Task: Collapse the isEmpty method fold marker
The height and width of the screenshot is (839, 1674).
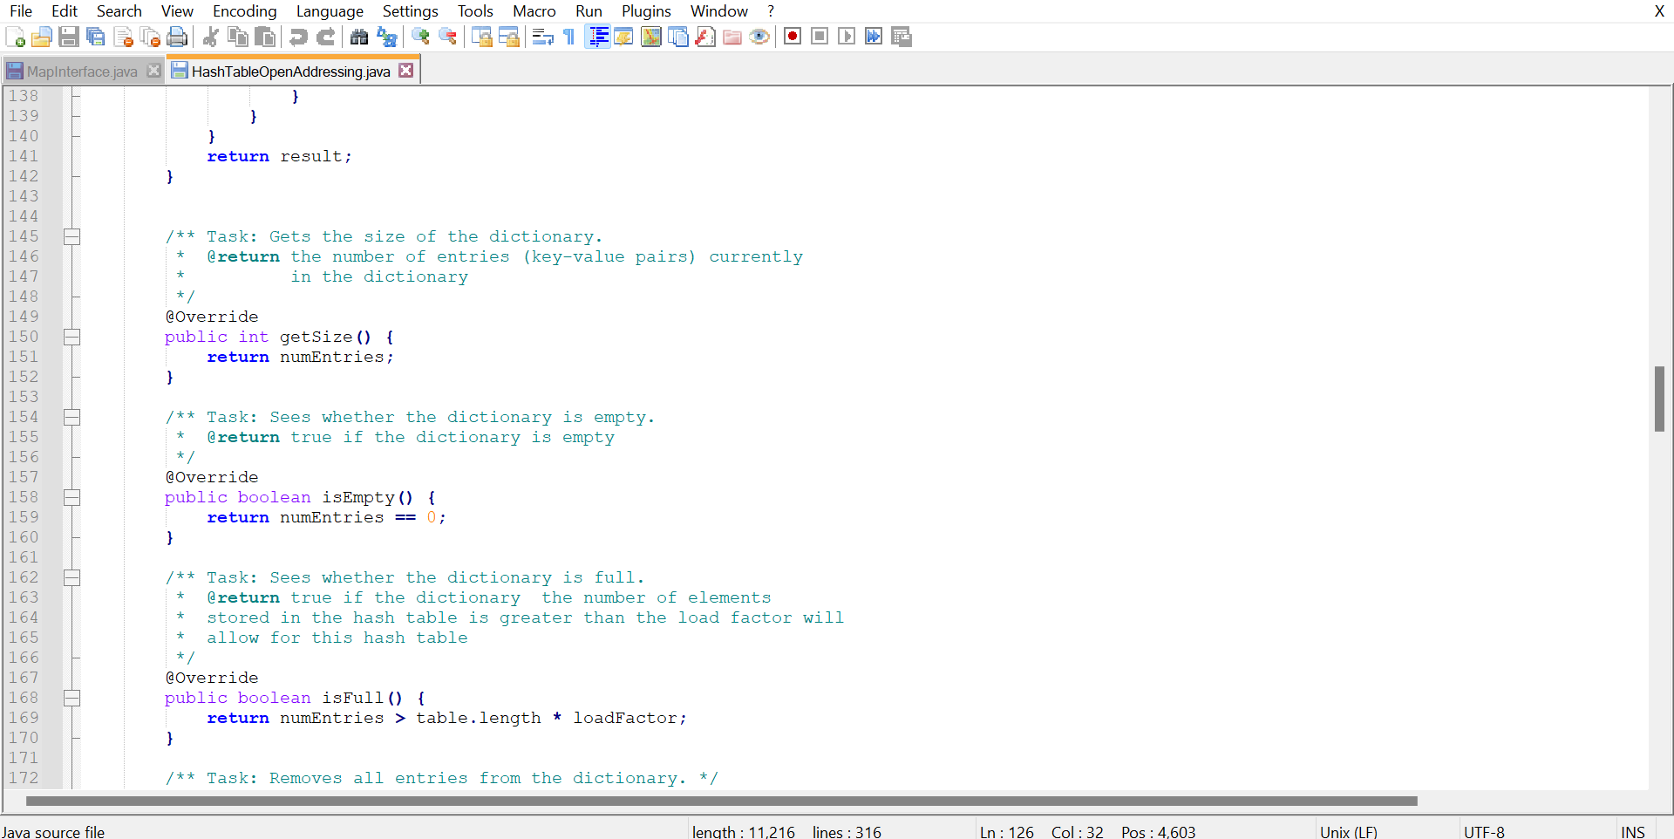Action: point(72,497)
